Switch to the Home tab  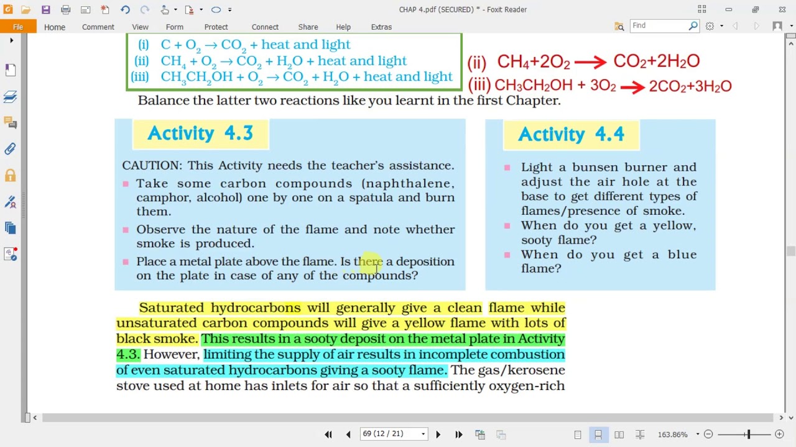pos(54,27)
